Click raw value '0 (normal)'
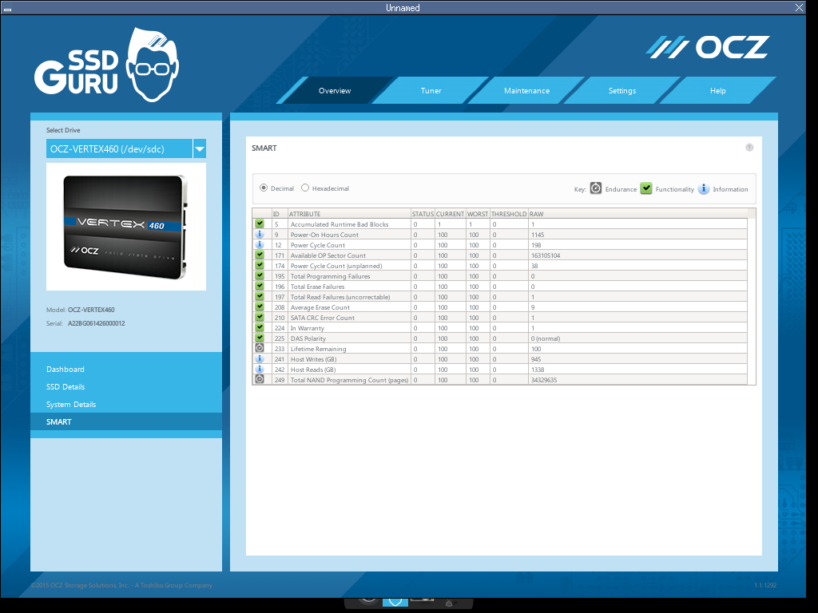 tap(545, 338)
